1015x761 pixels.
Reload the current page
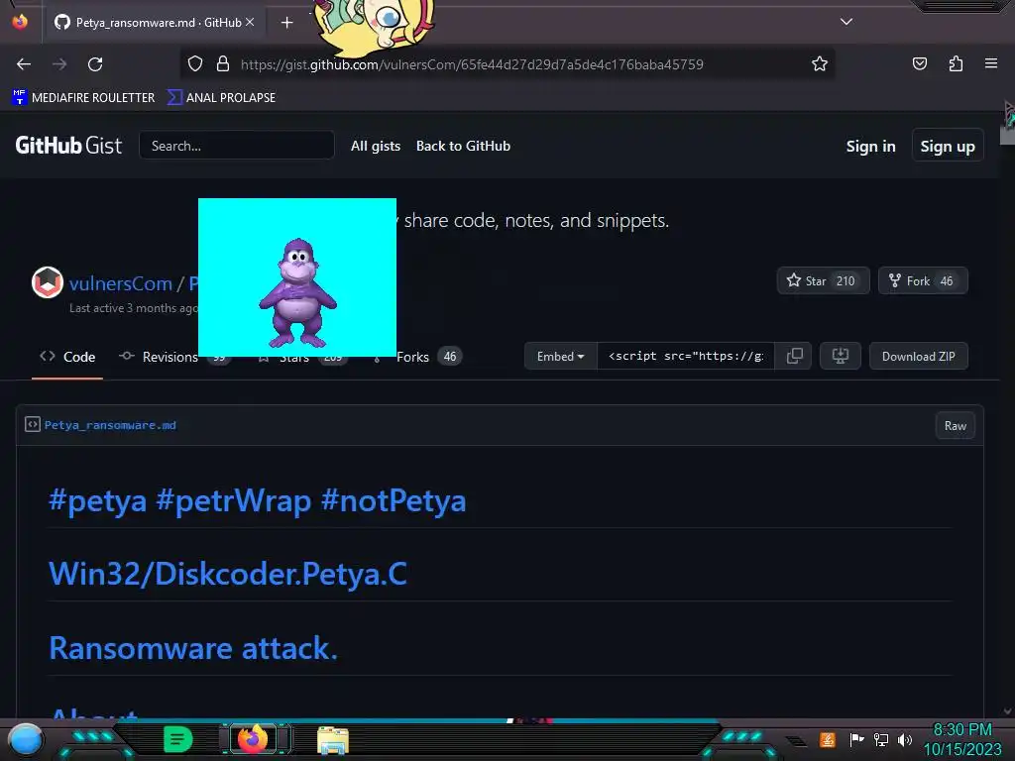coord(95,64)
